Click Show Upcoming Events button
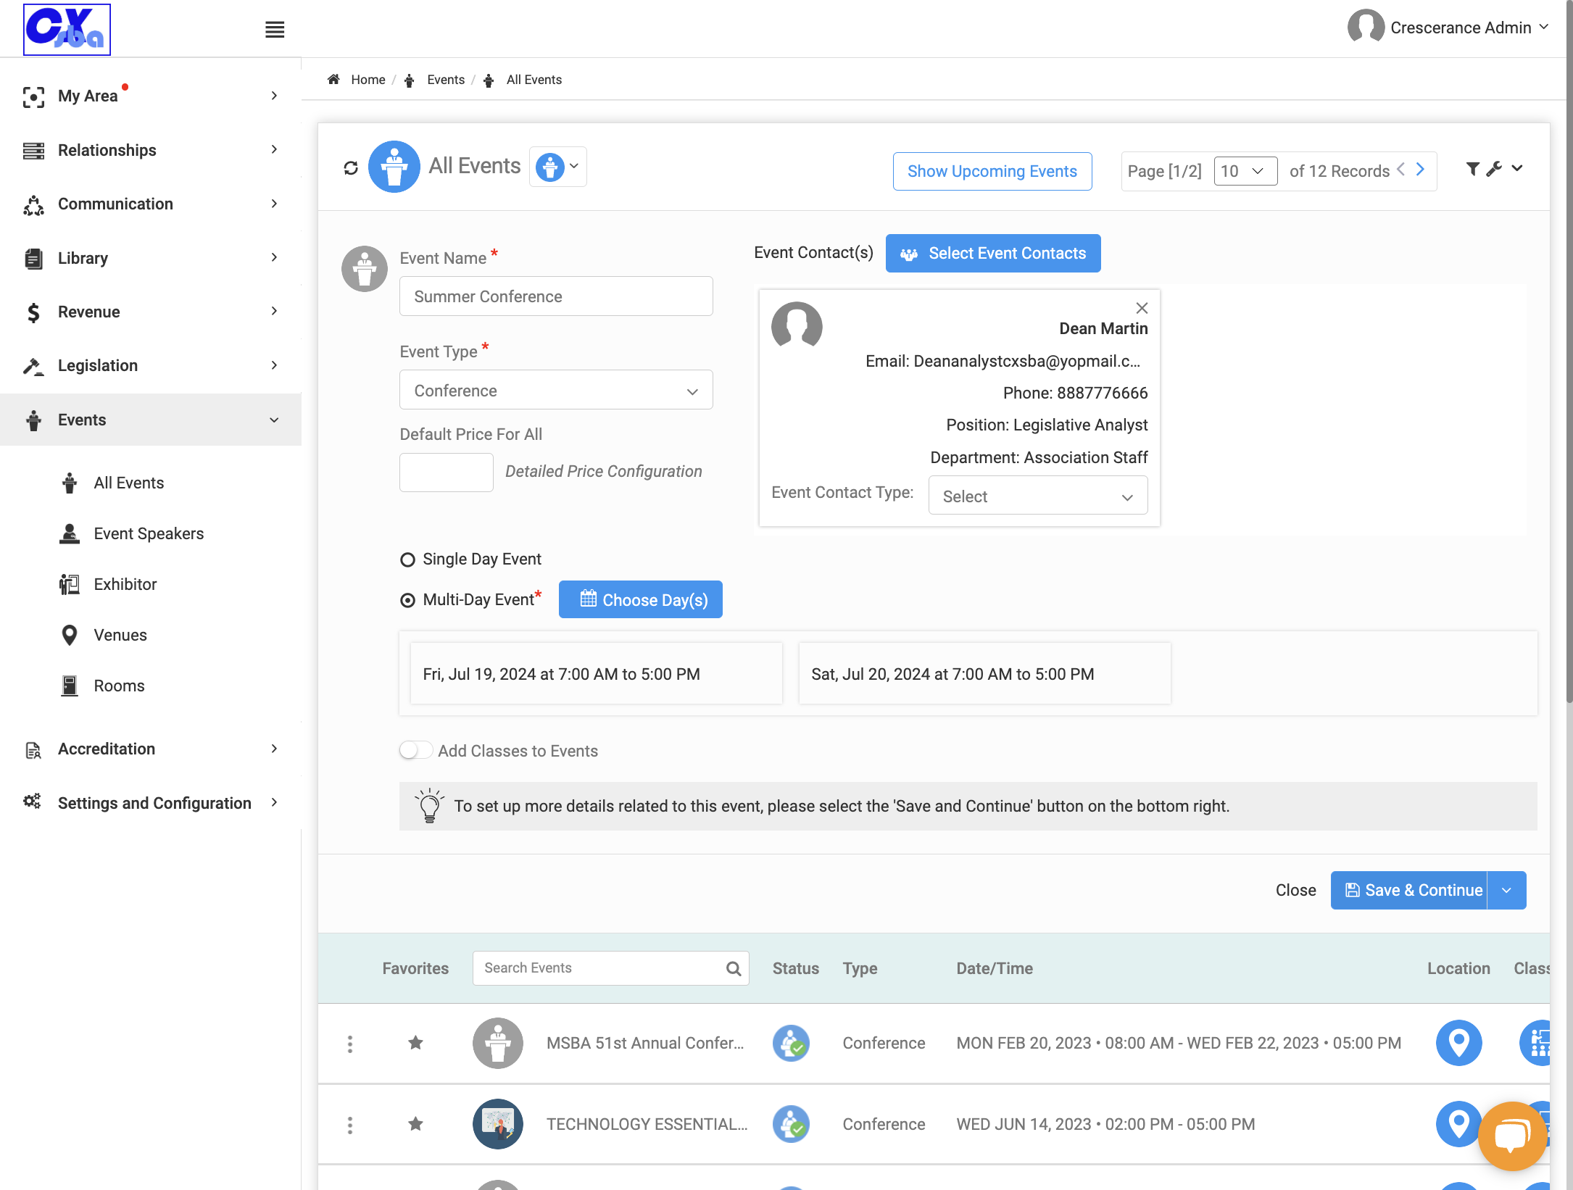 [992, 171]
